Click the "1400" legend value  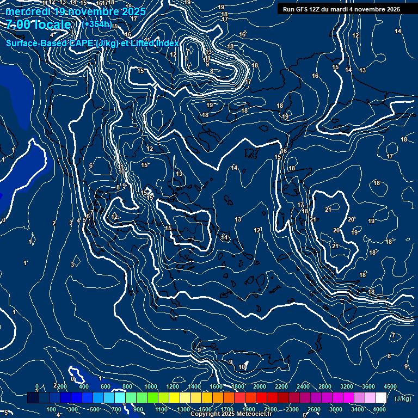tap(194, 386)
